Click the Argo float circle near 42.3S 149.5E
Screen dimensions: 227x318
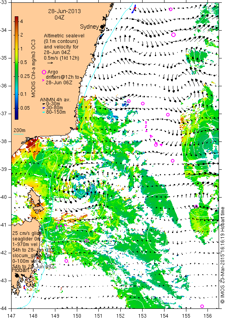66,261
